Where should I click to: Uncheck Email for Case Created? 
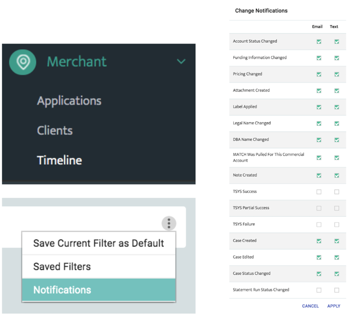coord(319,241)
